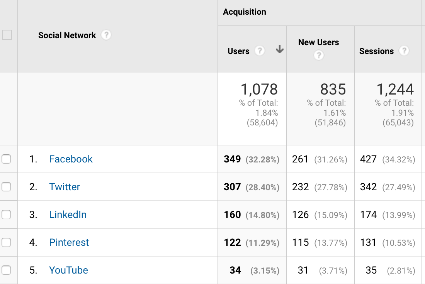Viewport: 425px width, 284px height.
Task: Sort by the Users column header
Action: click(x=238, y=51)
